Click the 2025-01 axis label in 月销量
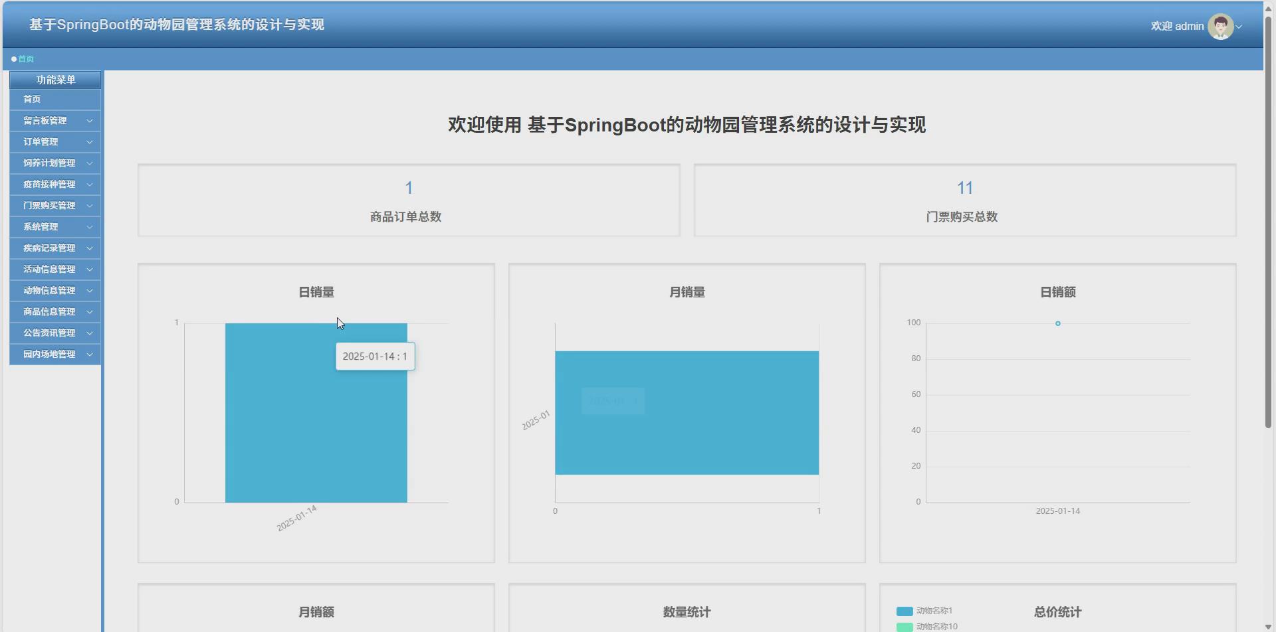Screen dimensions: 1276x632 (x=536, y=420)
